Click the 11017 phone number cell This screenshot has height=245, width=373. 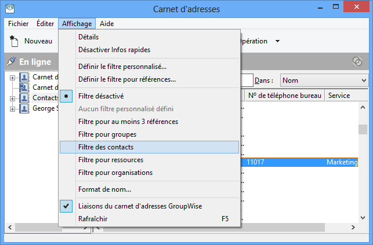[255, 162]
